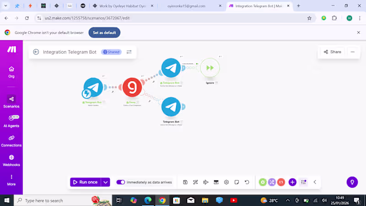Open File Explorer from the taskbar
Image resolution: width=366 pixels, height=206 pixels.
click(x=205, y=201)
